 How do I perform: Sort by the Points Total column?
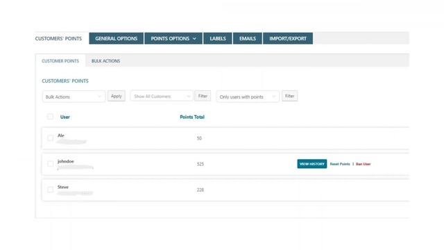(192, 117)
